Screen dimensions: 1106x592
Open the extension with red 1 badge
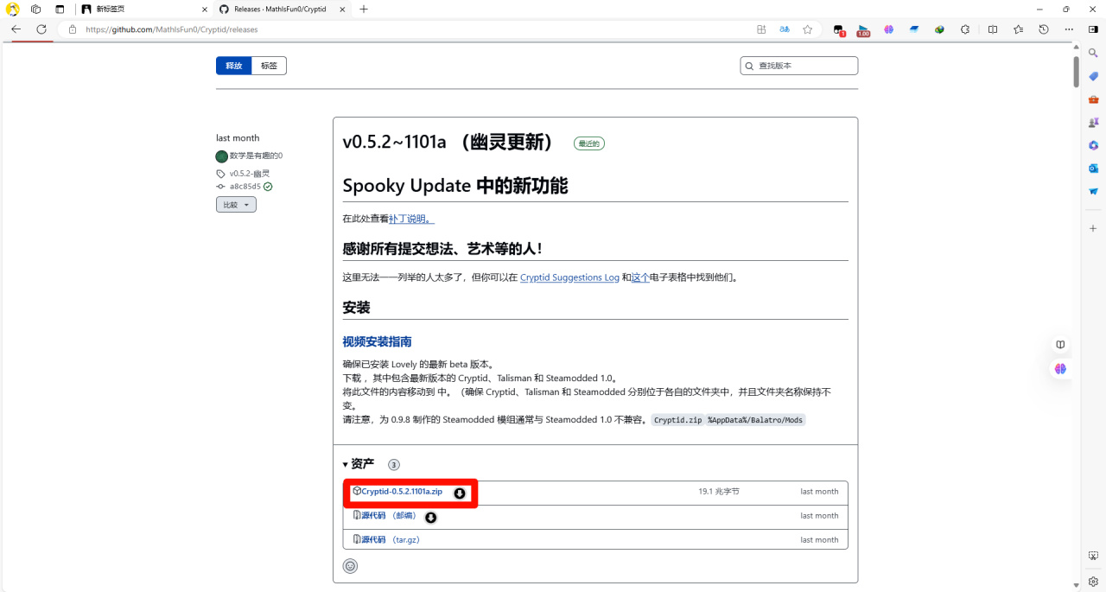point(838,29)
